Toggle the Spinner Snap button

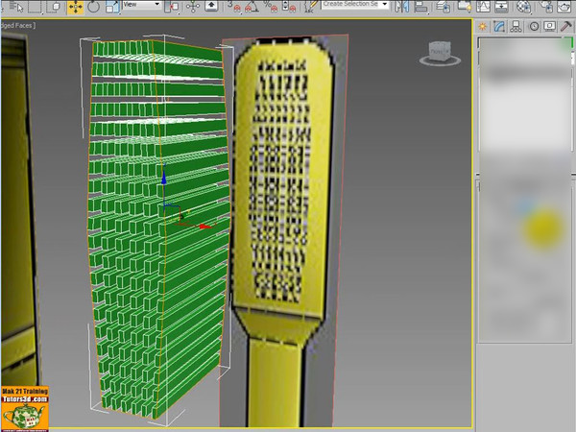coord(289,7)
